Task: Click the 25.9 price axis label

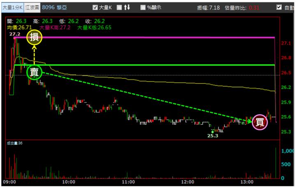Action: pos(286,102)
